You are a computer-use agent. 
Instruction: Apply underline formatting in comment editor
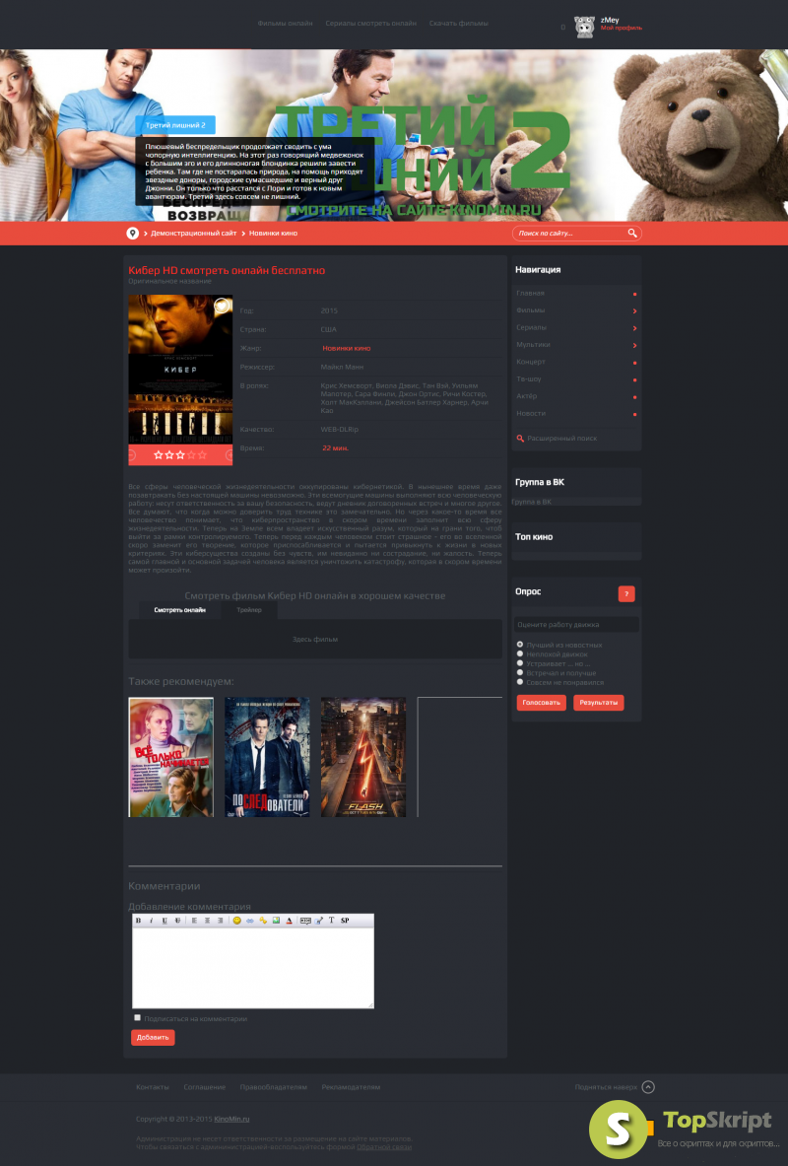click(164, 921)
